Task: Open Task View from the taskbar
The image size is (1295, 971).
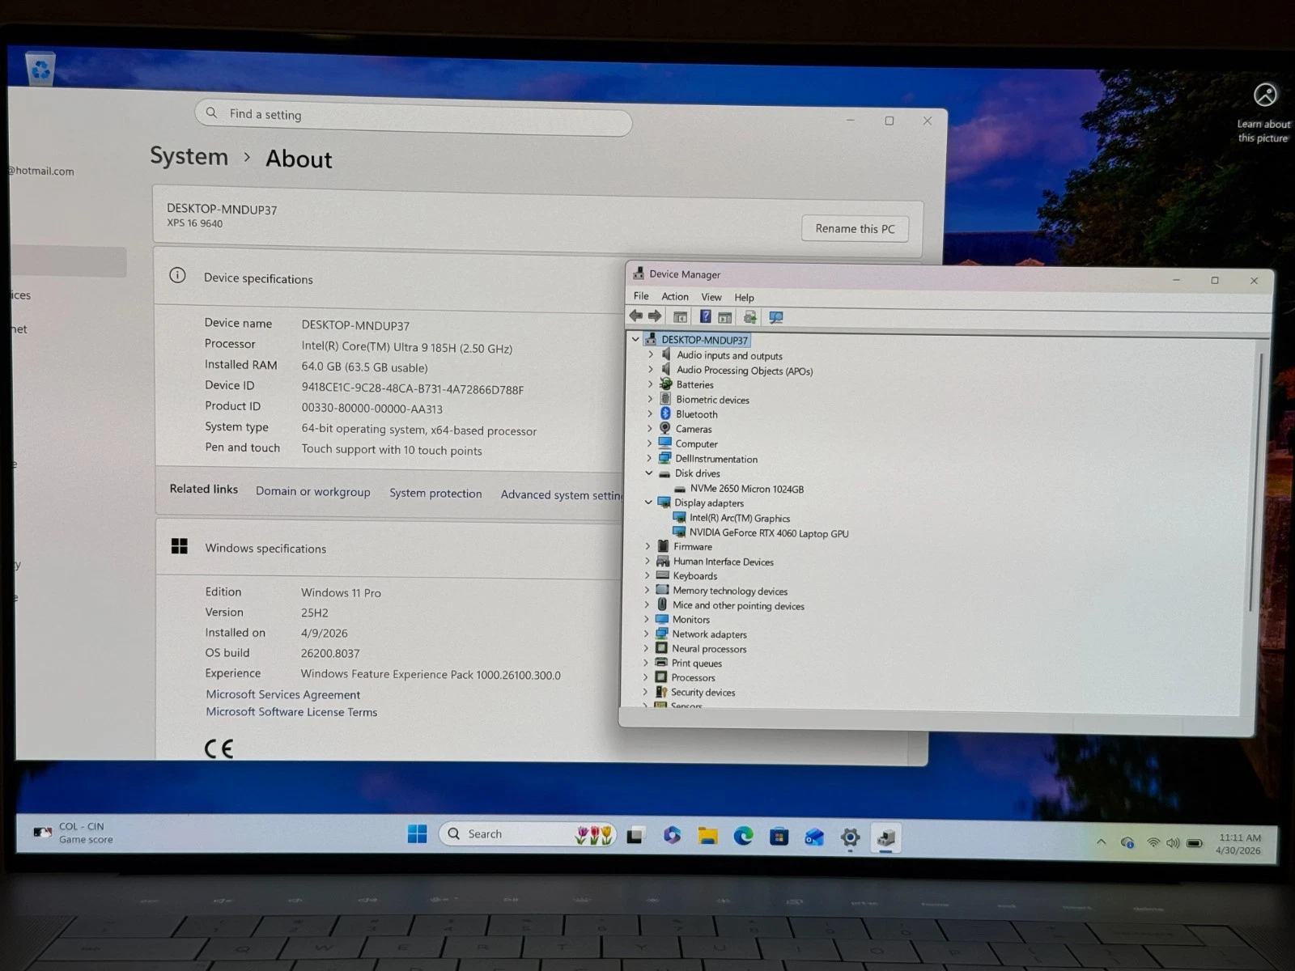Action: 635,835
